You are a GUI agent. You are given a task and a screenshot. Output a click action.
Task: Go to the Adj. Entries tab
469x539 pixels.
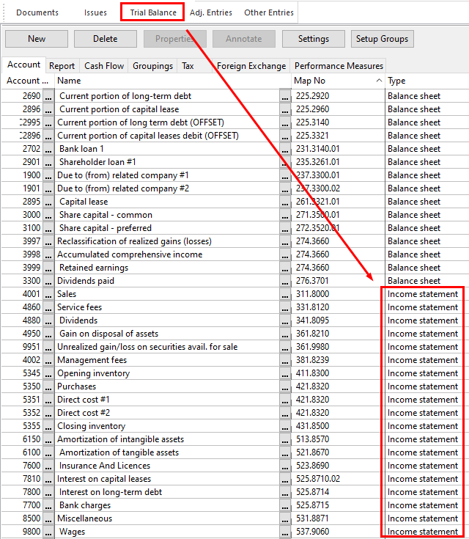[x=210, y=12]
